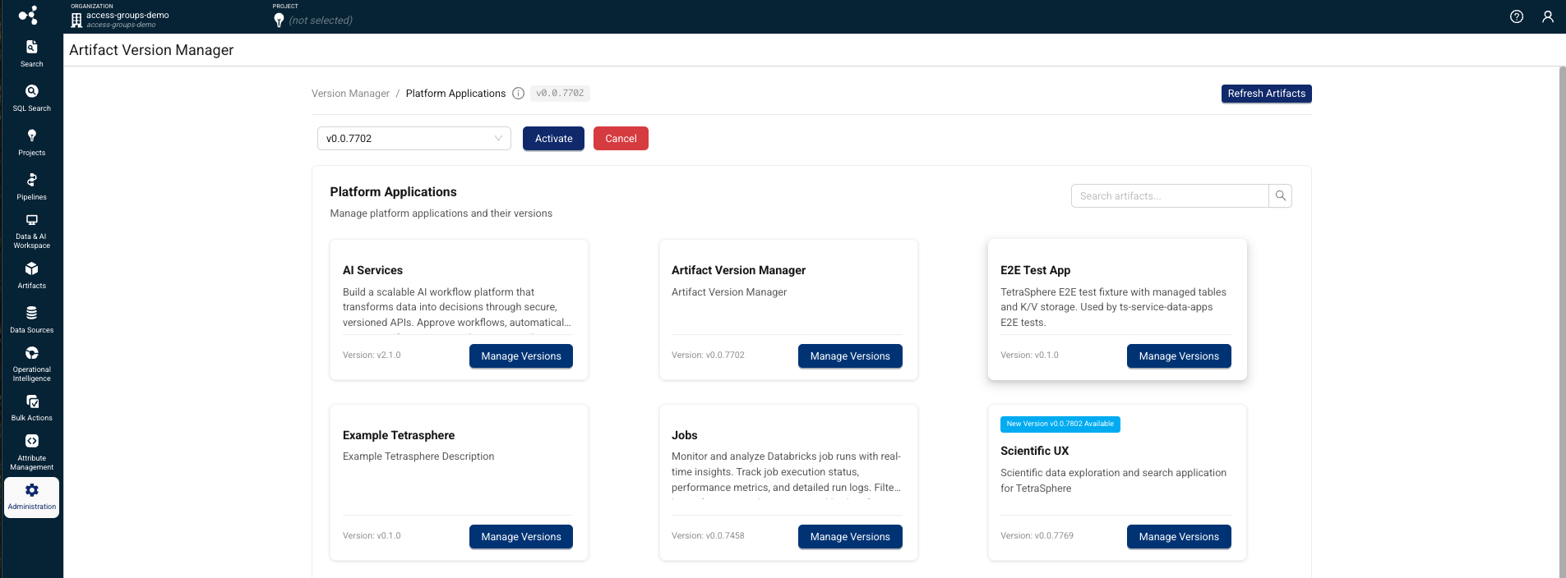1566x578 pixels.
Task: Click the info icon beside Platform Applications
Action: tap(518, 94)
